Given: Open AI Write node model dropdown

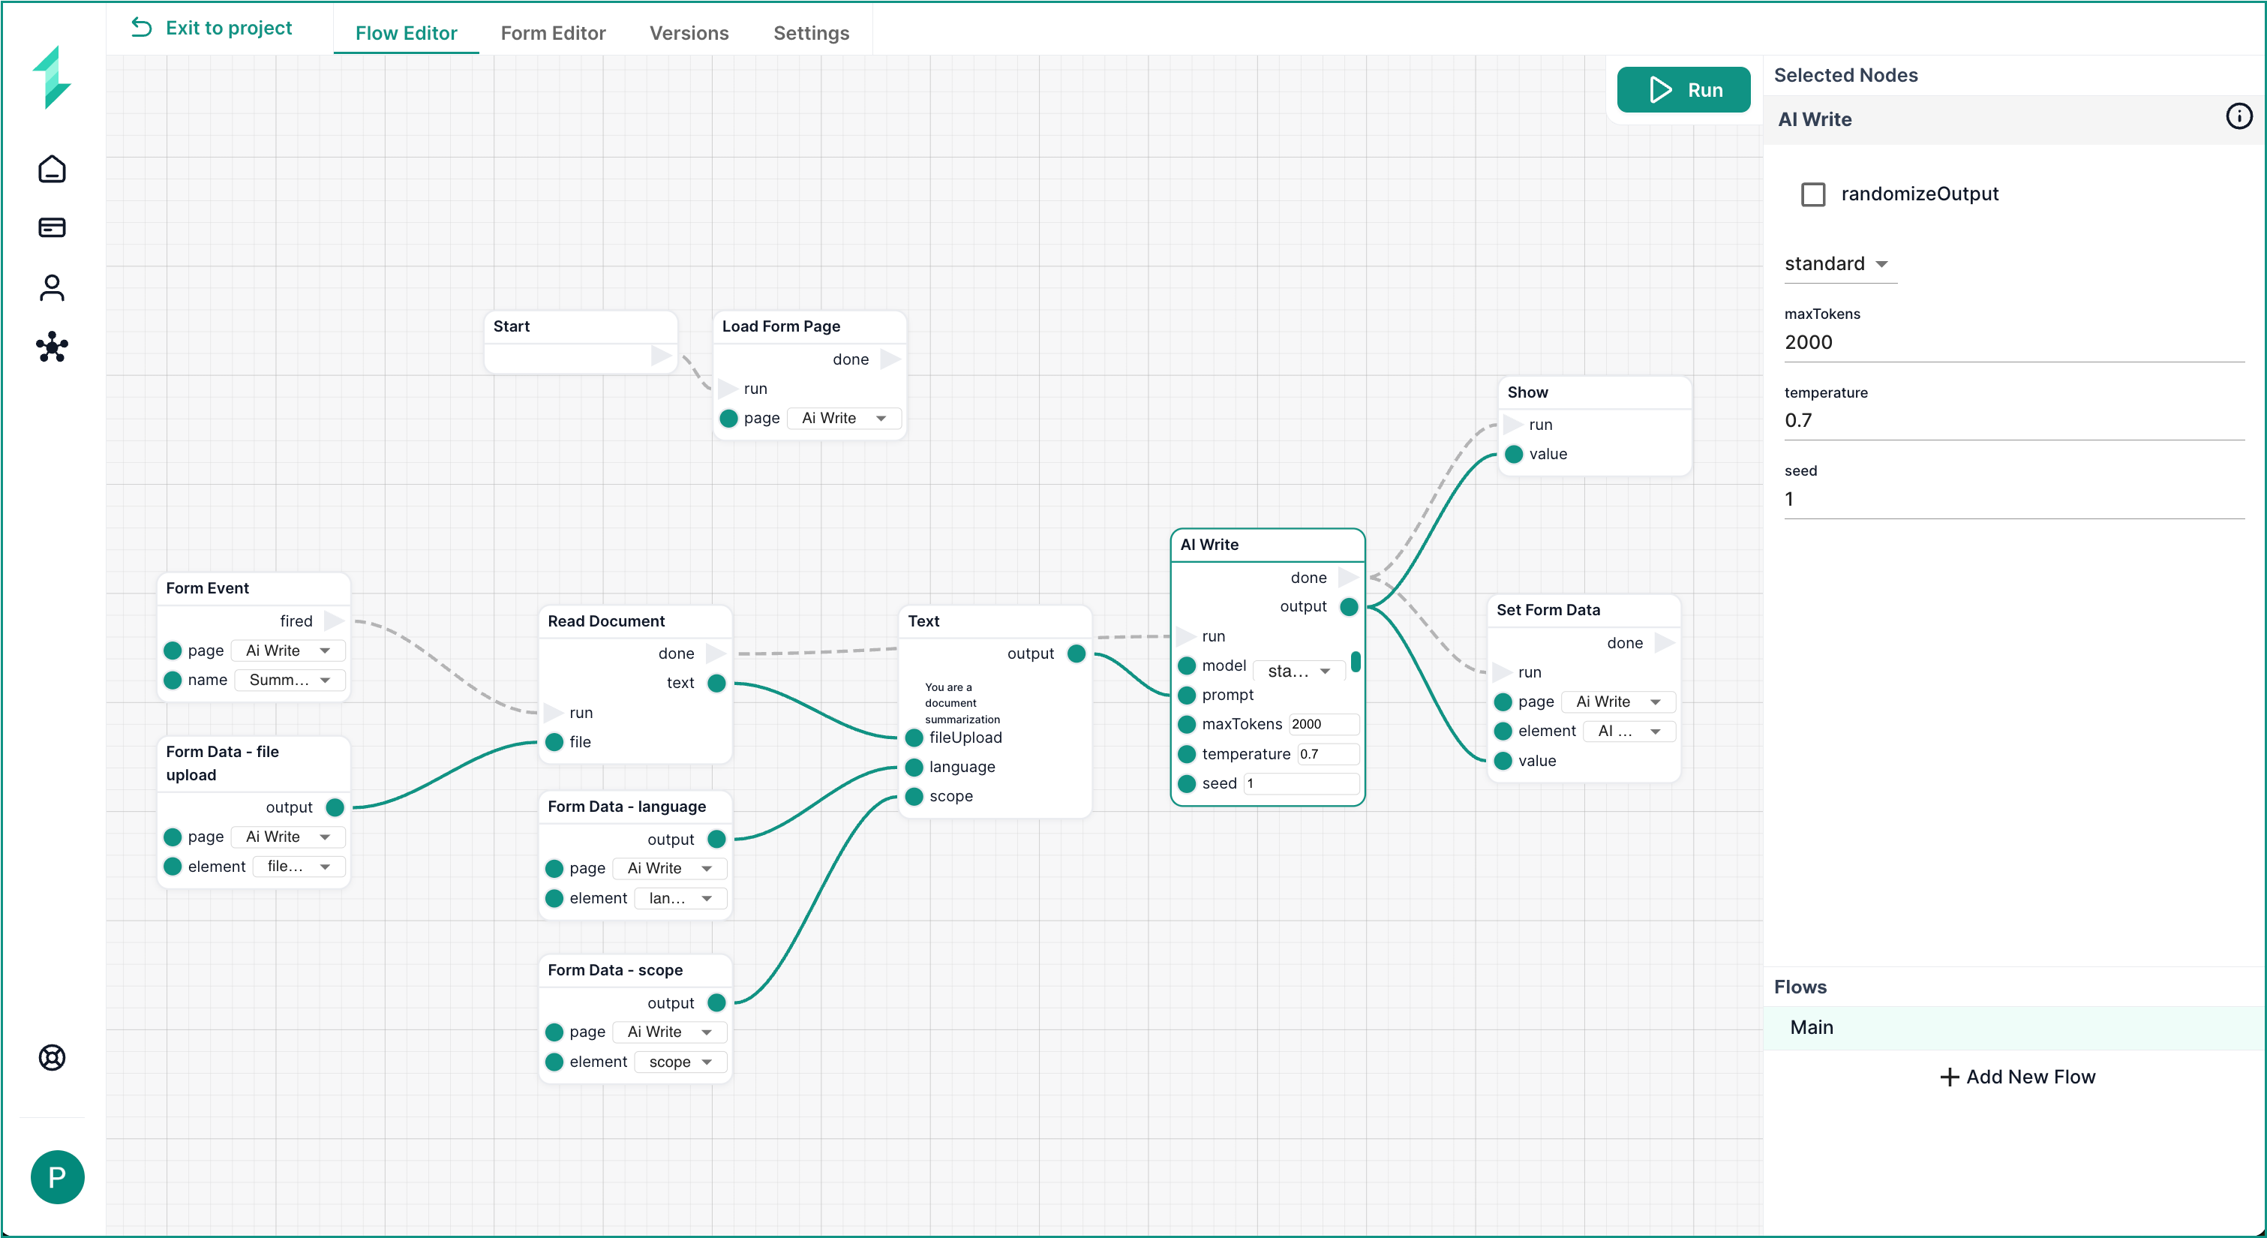Looking at the screenshot, I should click(1300, 671).
